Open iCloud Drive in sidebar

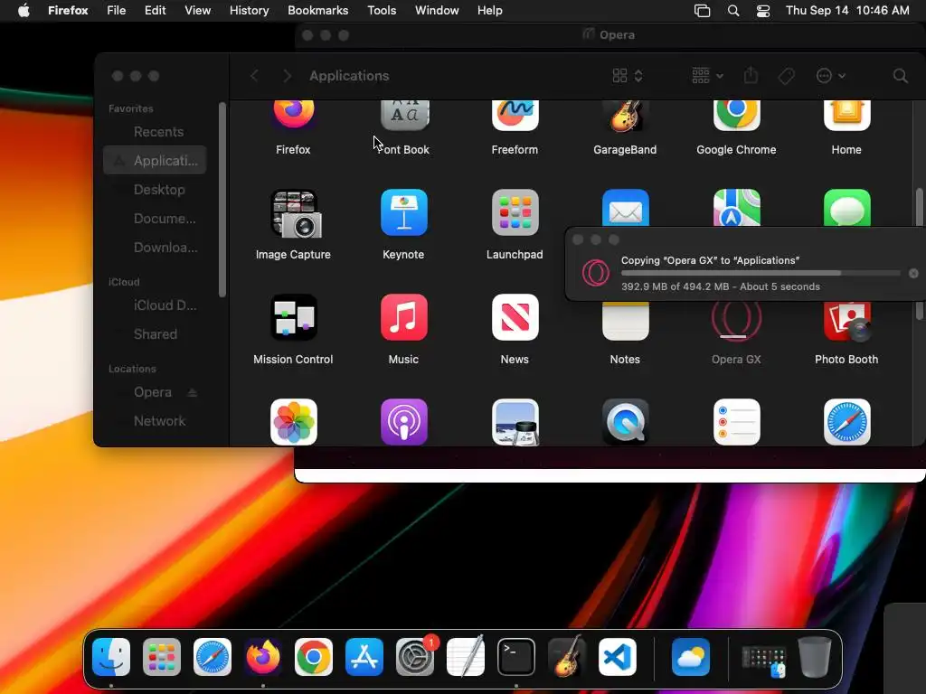[155, 305]
